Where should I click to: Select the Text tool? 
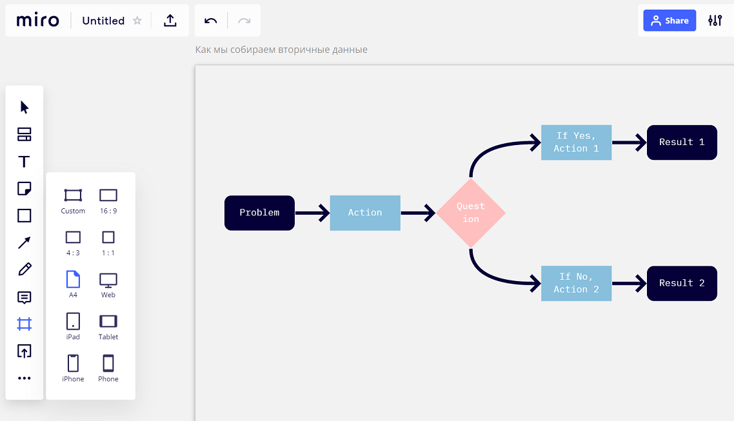click(x=25, y=162)
